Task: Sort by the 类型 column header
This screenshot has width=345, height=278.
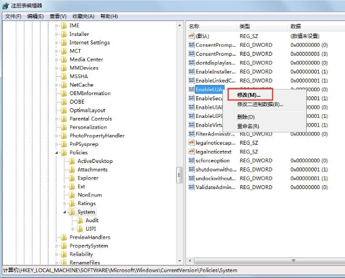Action: pos(262,26)
